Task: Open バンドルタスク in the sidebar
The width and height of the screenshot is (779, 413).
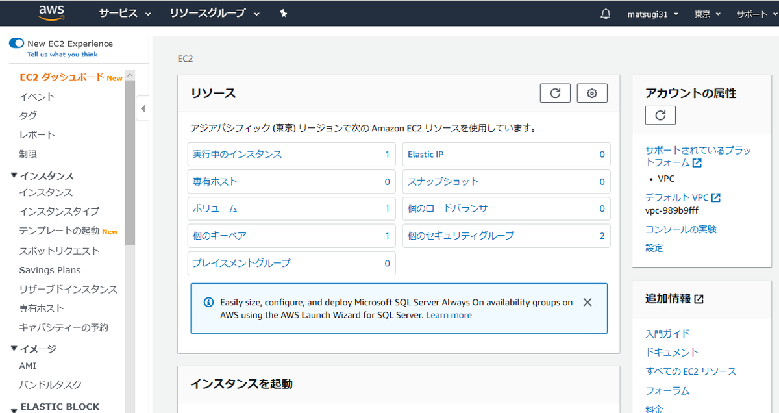Action: coord(51,384)
